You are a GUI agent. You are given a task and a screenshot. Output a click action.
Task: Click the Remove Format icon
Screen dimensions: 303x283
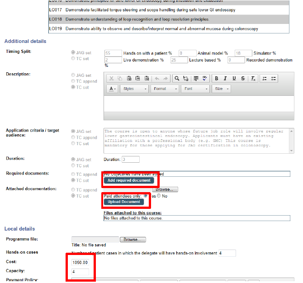coord(253,78)
